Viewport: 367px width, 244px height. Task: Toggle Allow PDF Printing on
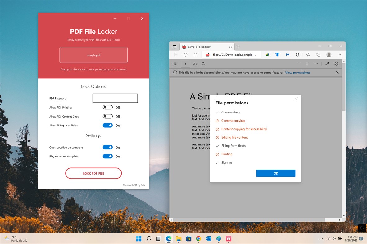[107, 107]
